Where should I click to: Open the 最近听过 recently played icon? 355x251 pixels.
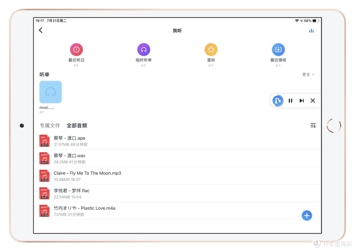76,50
